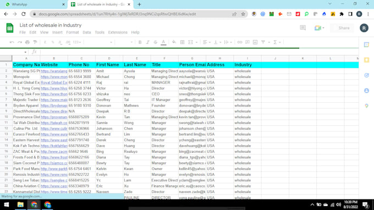Bookmark this page with the star icon
This screenshot has width=374, height=210.
pyautogui.click(x=243, y=14)
